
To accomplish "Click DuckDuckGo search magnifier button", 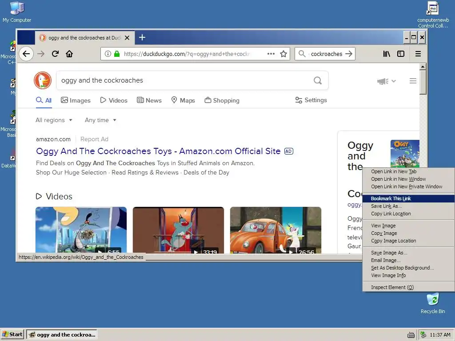I will coord(318,80).
